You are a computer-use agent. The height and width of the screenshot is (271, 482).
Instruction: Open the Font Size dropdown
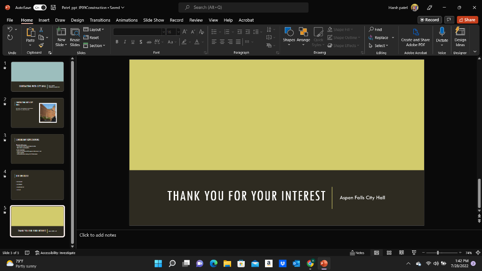(x=177, y=32)
